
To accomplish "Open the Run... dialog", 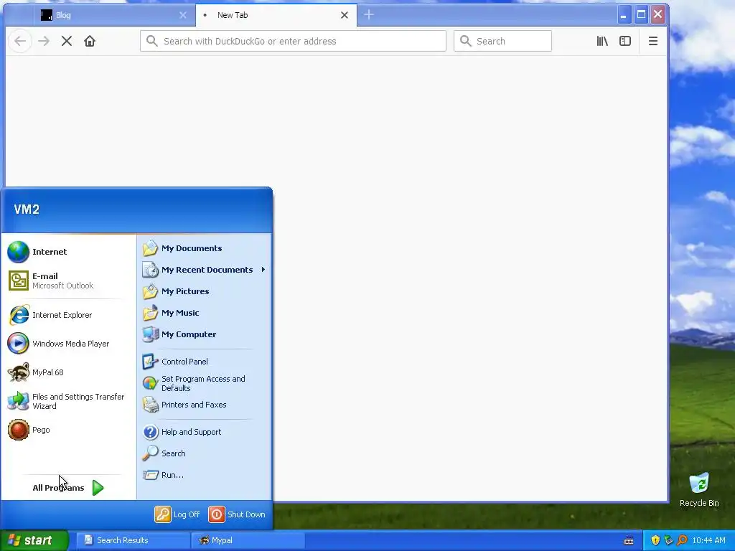I will coord(205,475).
